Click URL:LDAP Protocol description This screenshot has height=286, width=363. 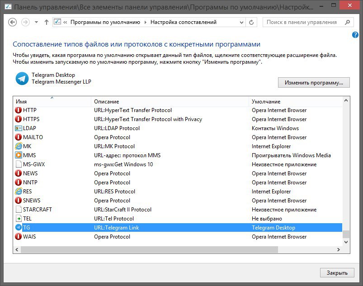point(117,128)
